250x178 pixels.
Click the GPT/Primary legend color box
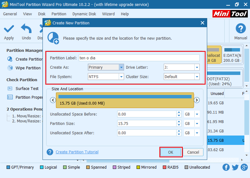[x=8, y=167]
